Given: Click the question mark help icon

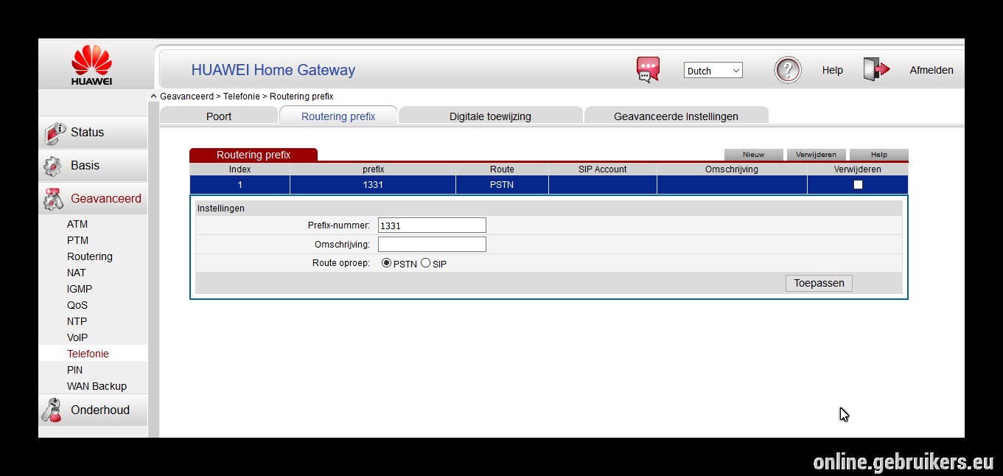Looking at the screenshot, I should [787, 70].
